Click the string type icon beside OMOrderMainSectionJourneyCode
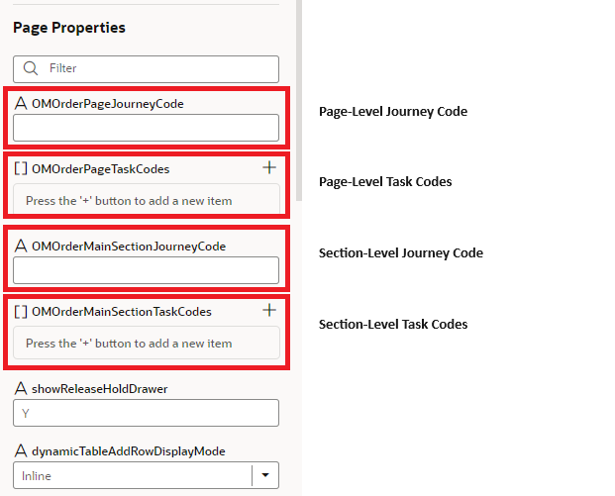Viewport: 615px width, 496px height. pos(21,246)
